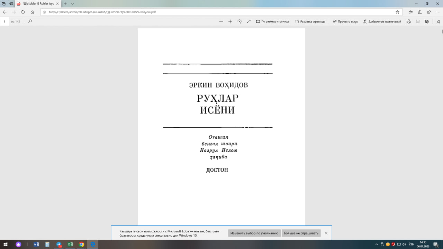Go to the browser home page
443x249 pixels.
click(32, 12)
